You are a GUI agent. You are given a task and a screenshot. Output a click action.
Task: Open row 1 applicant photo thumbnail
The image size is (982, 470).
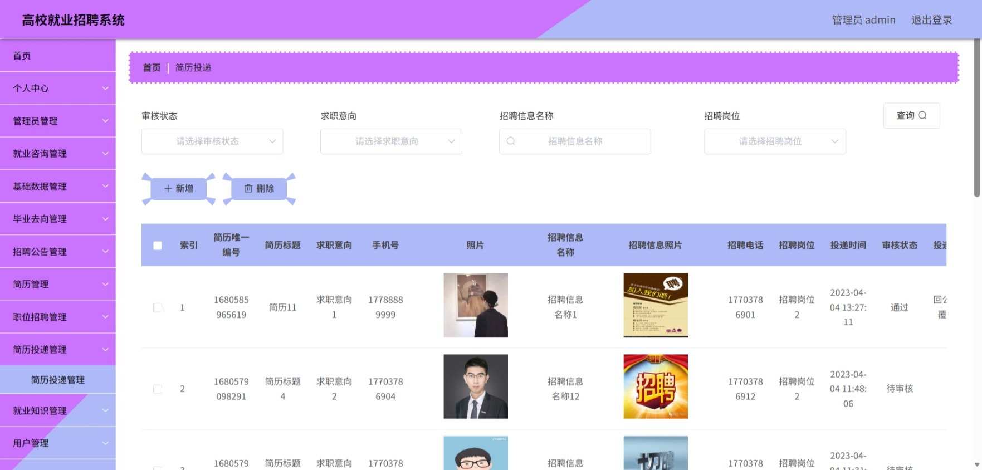tap(476, 305)
